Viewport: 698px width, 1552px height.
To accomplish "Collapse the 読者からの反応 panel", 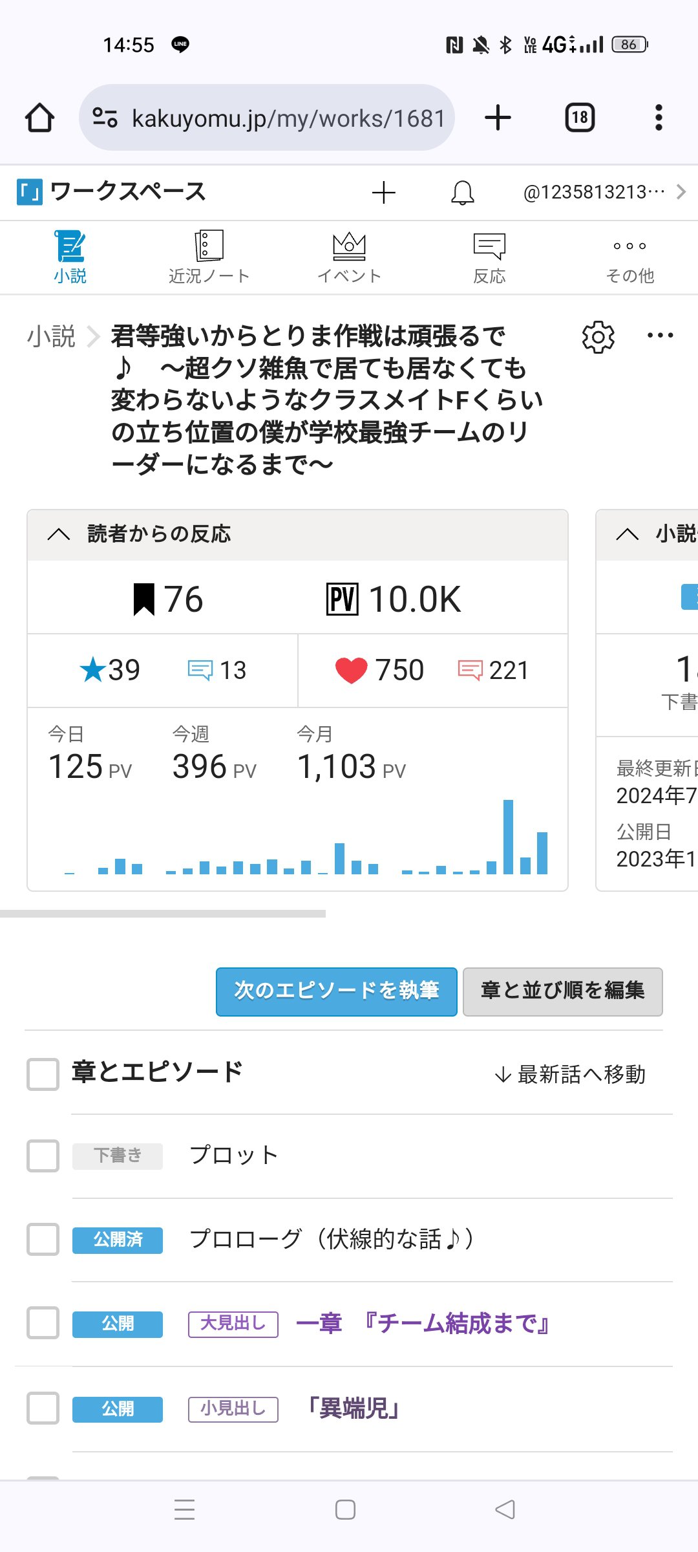I will click(x=59, y=534).
